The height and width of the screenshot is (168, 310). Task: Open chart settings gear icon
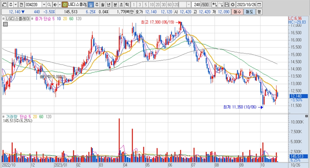[233, 4]
